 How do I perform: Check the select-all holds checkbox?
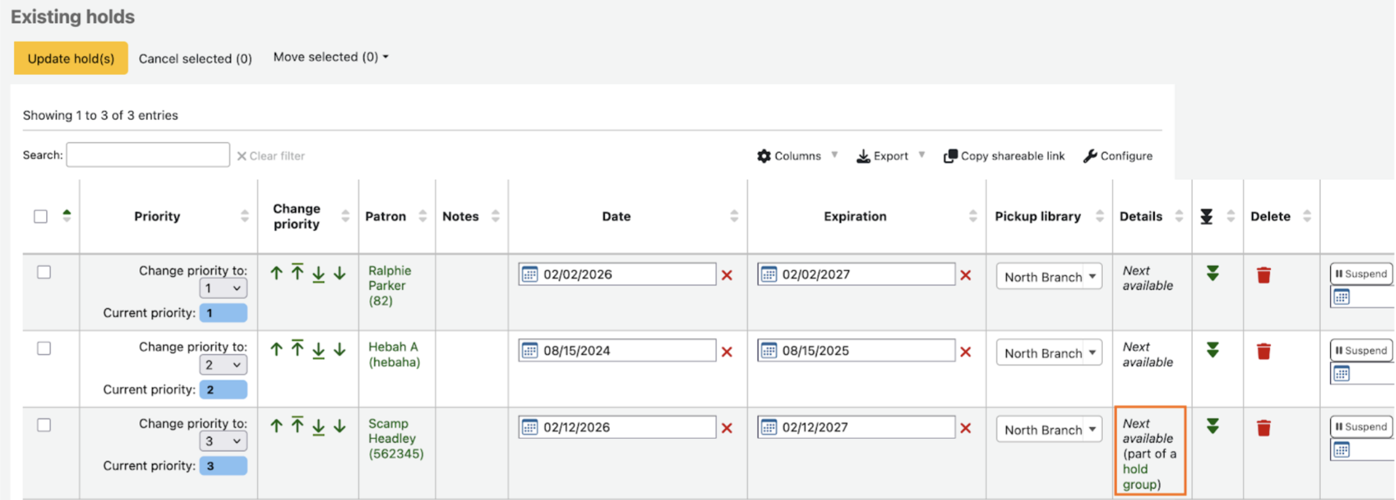pyautogui.click(x=41, y=217)
